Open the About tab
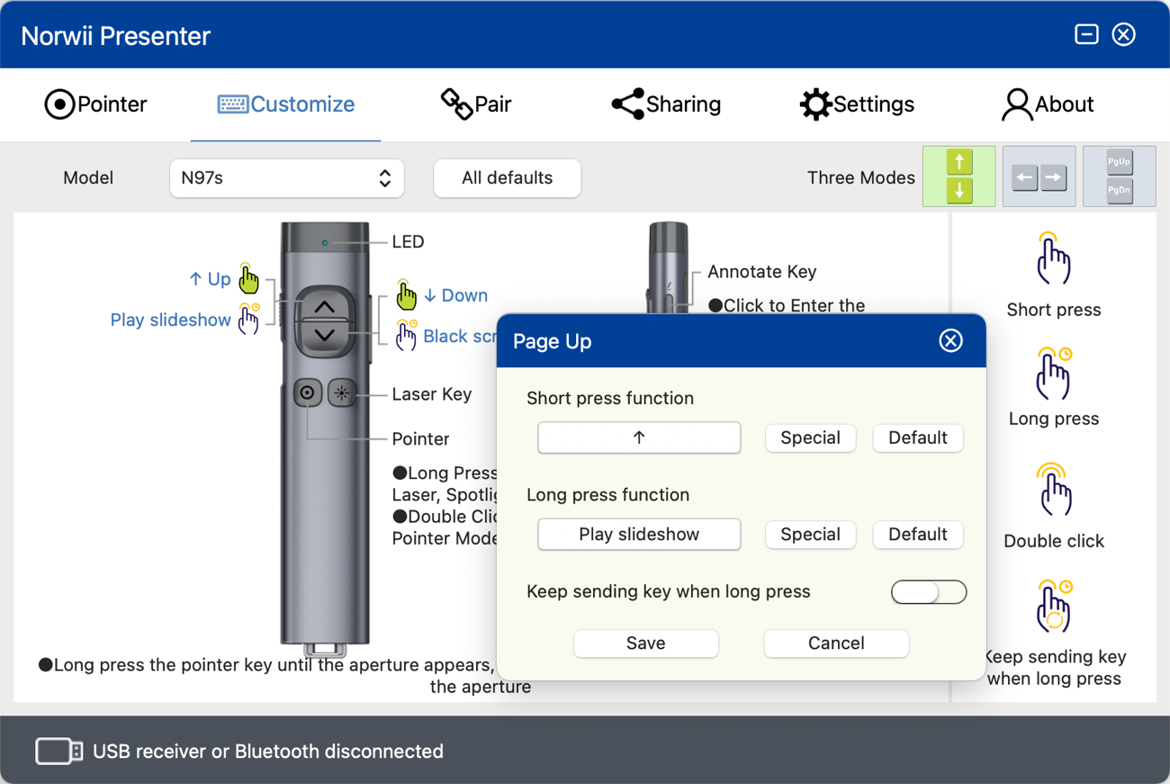The height and width of the screenshot is (784, 1170). pyautogui.click(x=1047, y=104)
